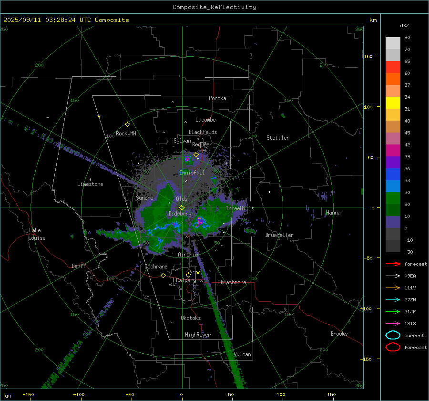Pick the slate purple 10 dBZ swatch
This screenshot has width=429, height=401.
tap(393, 222)
